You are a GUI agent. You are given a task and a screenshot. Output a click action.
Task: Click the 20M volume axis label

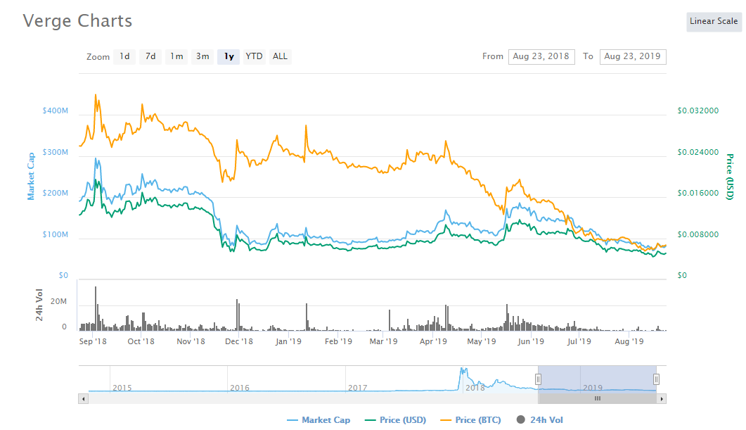click(x=58, y=302)
